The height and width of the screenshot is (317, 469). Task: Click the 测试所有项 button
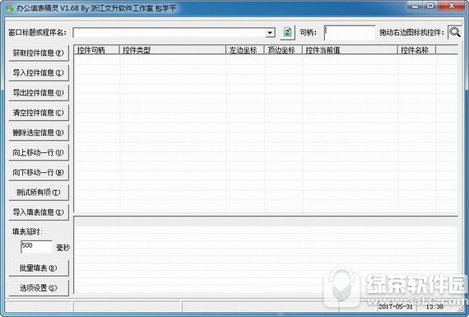(39, 192)
